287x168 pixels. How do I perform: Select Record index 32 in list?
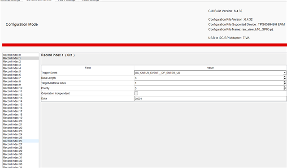pos(21,161)
